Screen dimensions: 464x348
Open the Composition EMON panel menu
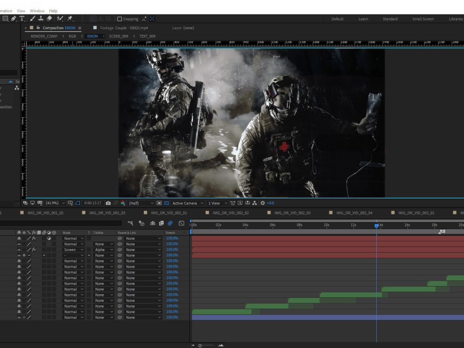[80, 28]
